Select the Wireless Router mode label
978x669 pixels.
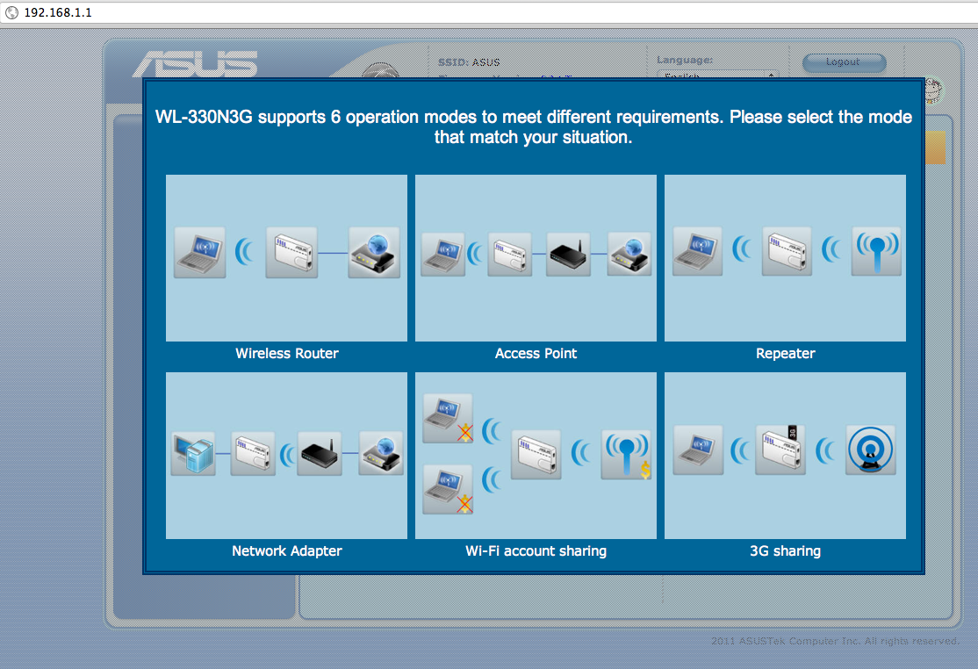click(x=286, y=354)
